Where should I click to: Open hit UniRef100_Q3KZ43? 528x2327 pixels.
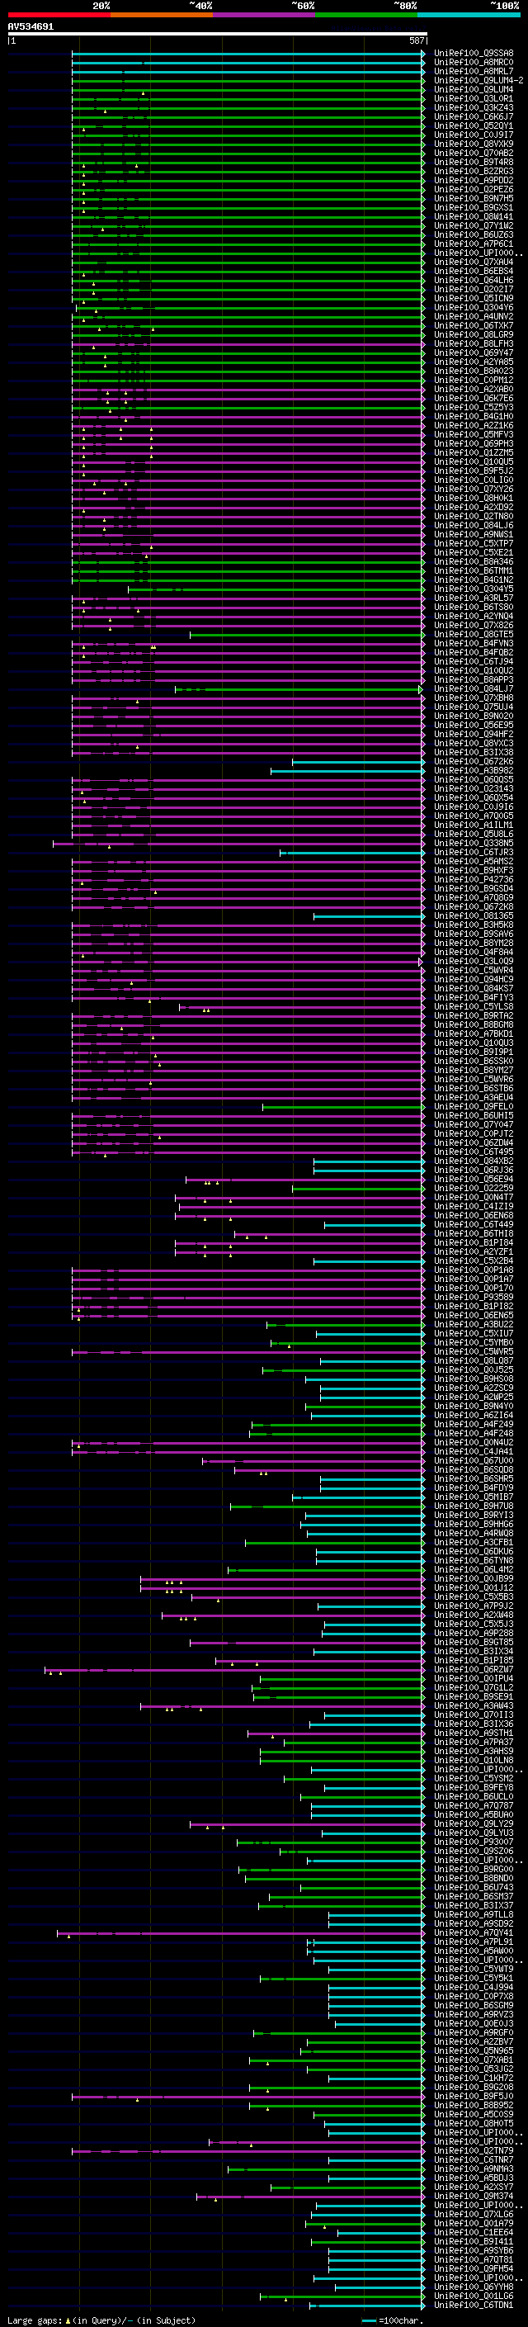click(x=474, y=107)
